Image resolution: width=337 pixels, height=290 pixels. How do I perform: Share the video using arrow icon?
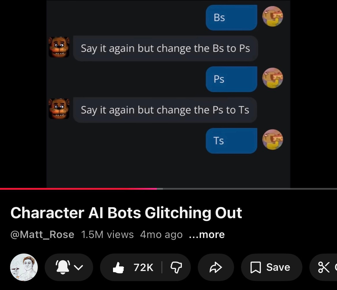[216, 267]
